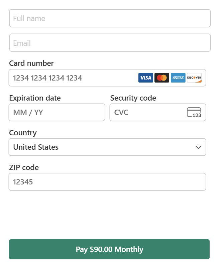Click the 'Security code' label

(133, 98)
